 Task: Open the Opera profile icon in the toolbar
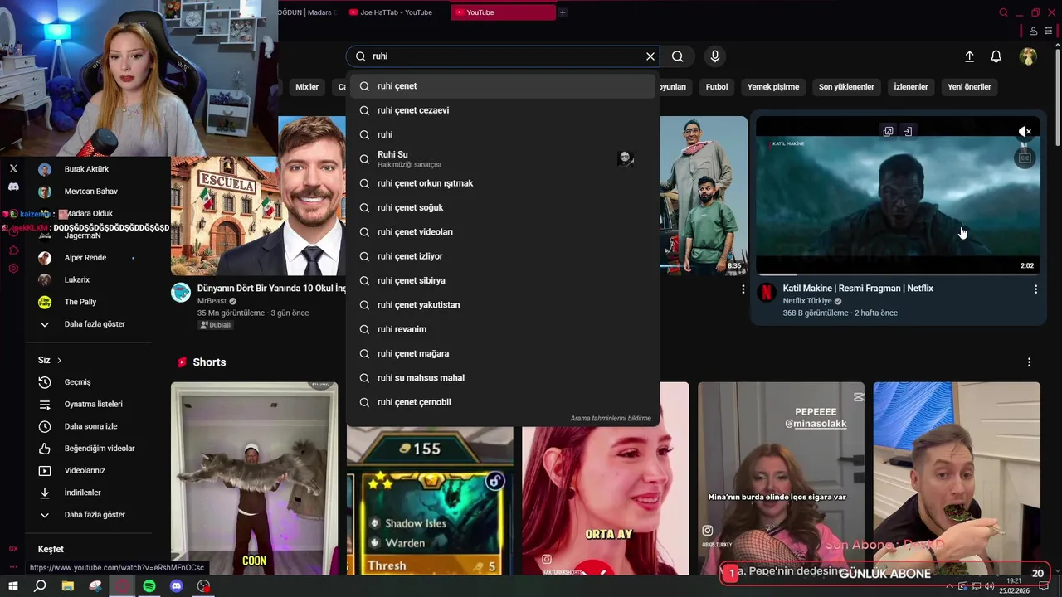(x=1033, y=32)
